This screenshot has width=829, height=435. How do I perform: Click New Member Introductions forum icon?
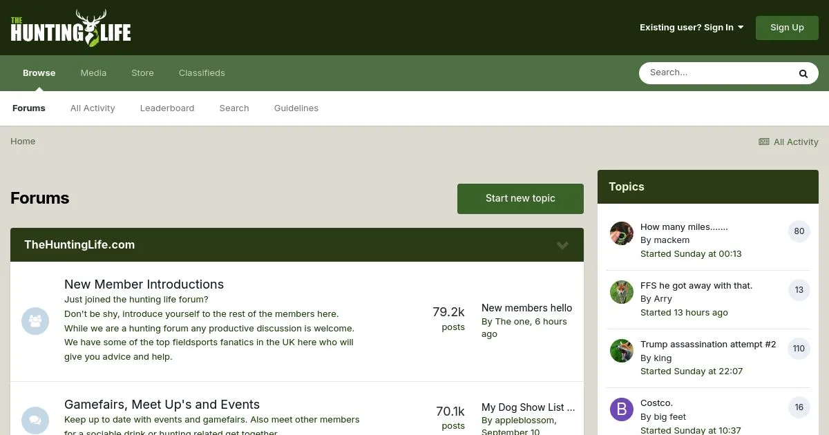pyautogui.click(x=35, y=321)
